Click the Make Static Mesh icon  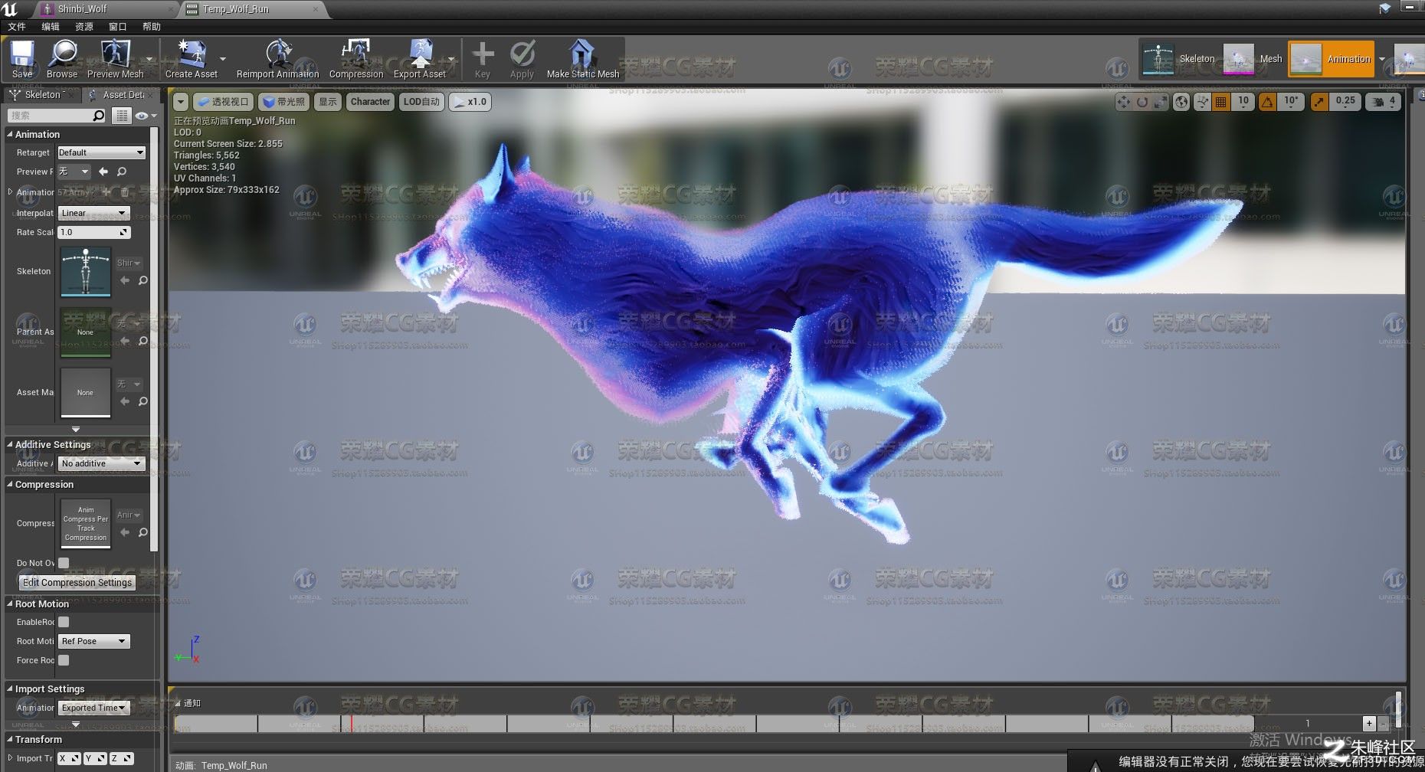click(x=582, y=59)
